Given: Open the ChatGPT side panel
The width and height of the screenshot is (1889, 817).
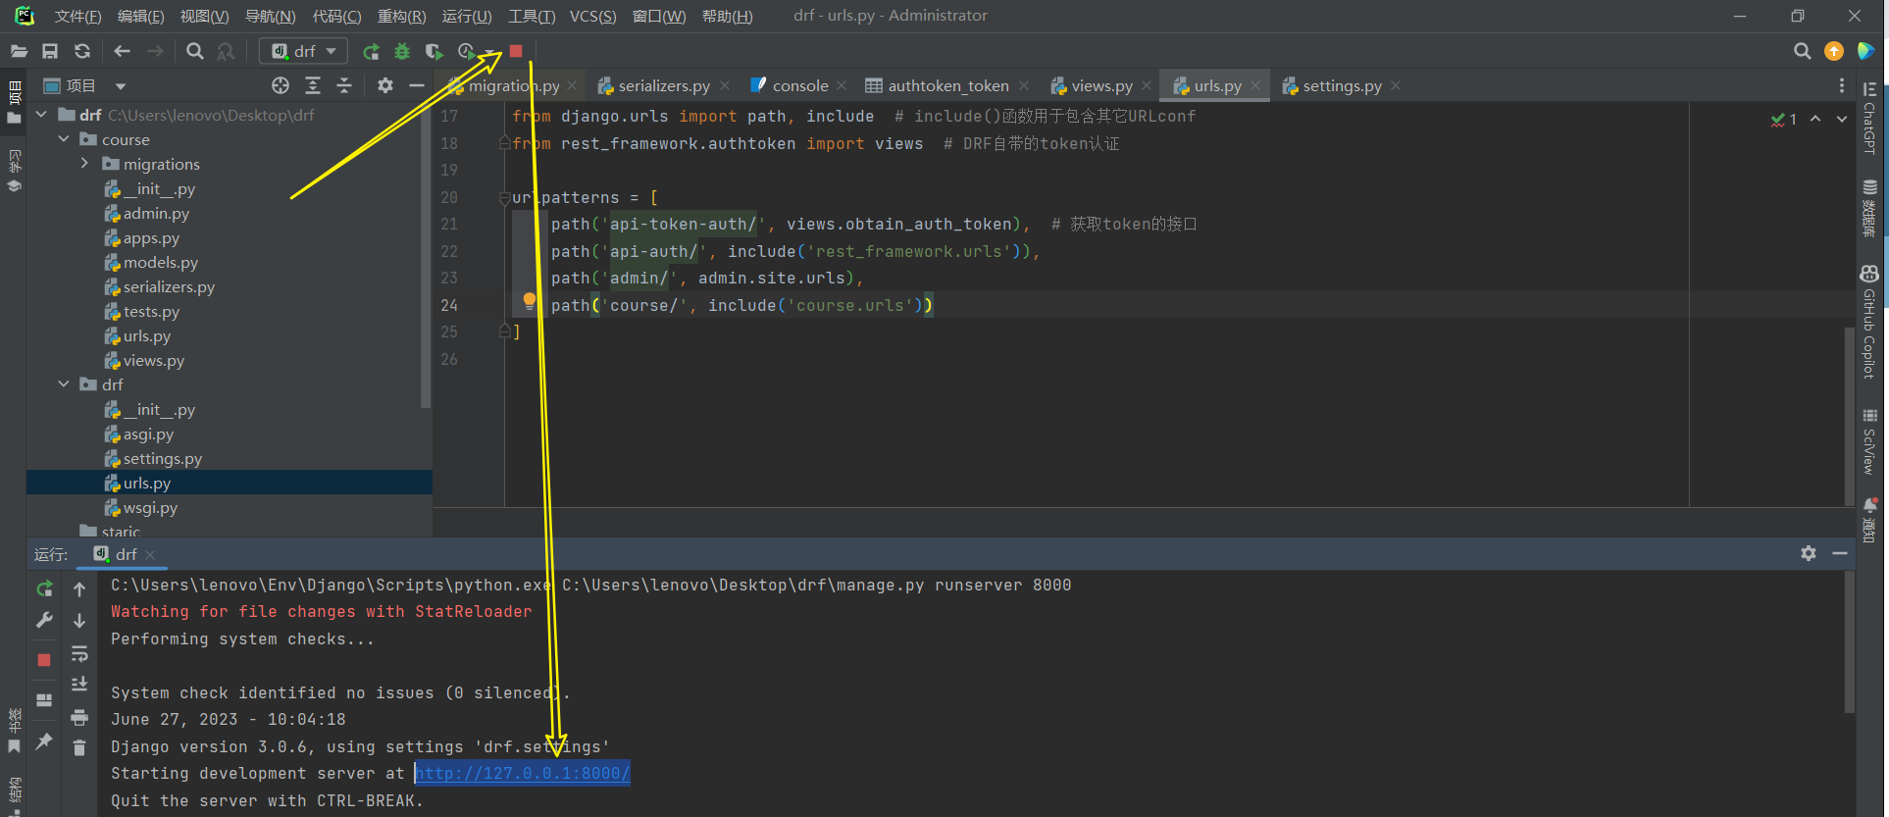Looking at the screenshot, I should [1869, 118].
